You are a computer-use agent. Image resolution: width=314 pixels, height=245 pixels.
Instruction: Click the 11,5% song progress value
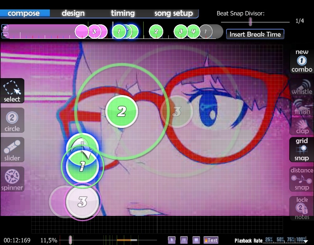click(x=49, y=240)
